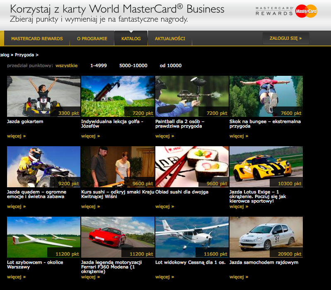Click the Jazda gokartem title
The height and width of the screenshot is (290, 331).
pyautogui.click(x=25, y=121)
